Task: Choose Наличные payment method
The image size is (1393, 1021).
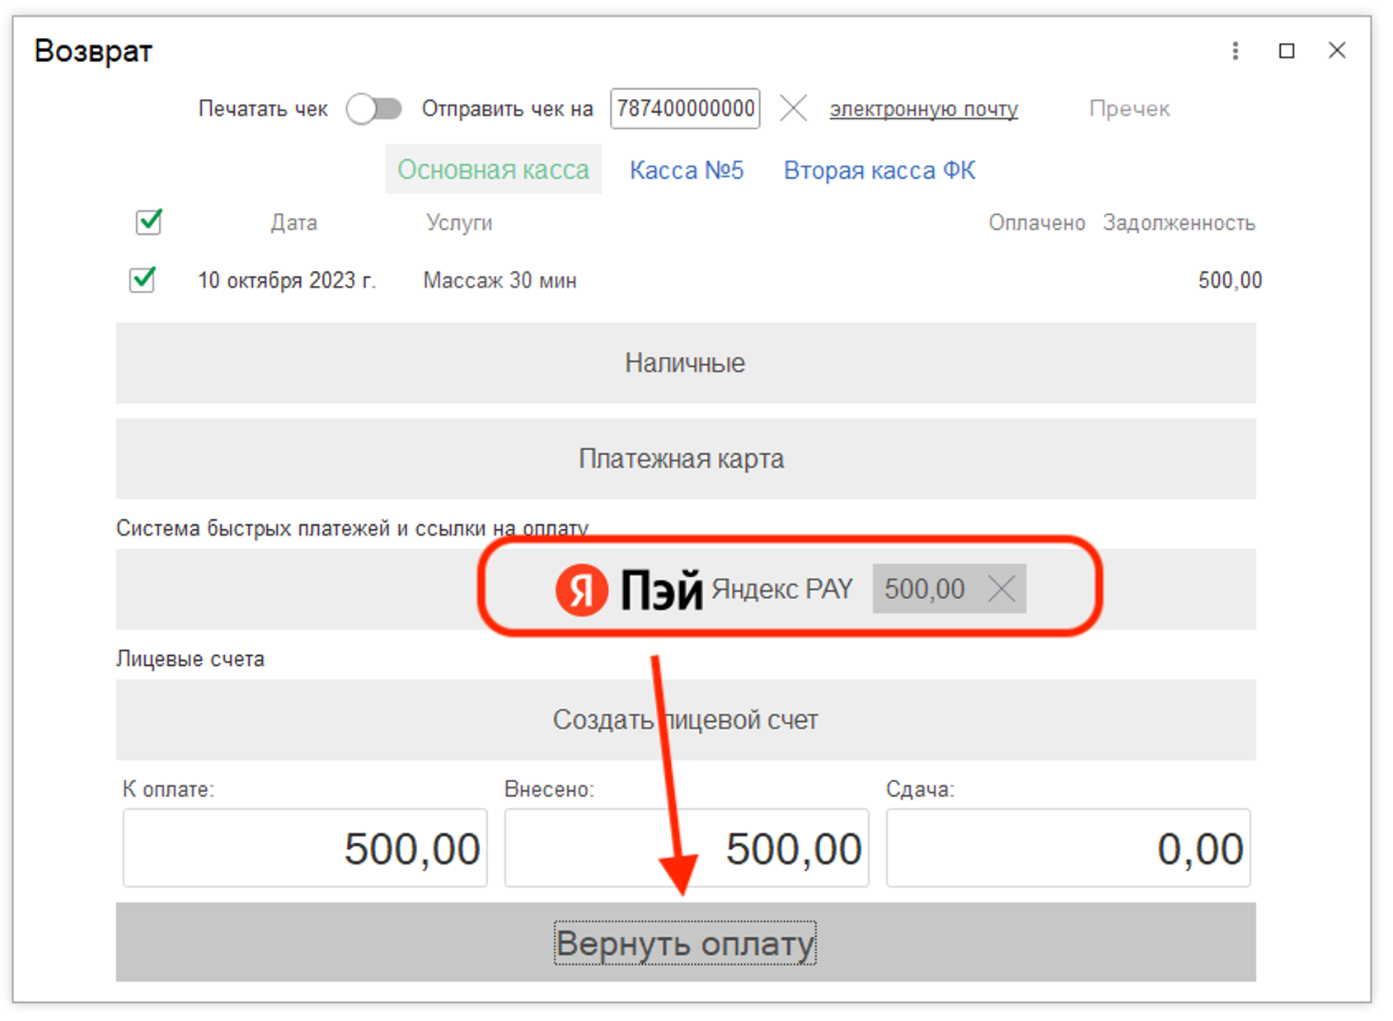Action: coord(686,363)
